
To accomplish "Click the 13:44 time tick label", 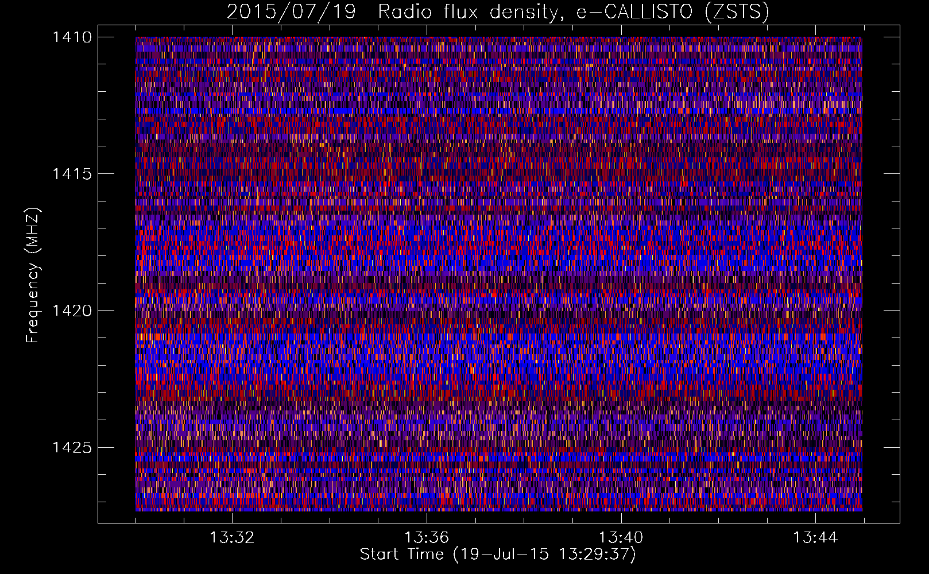I will [x=815, y=538].
